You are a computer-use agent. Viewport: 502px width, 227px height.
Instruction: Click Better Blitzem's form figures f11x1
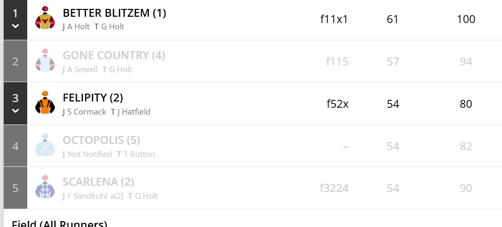click(334, 19)
